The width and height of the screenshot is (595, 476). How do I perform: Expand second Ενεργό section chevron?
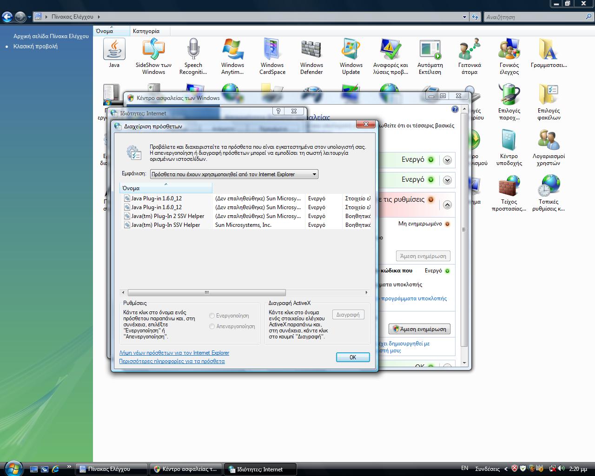(447, 180)
